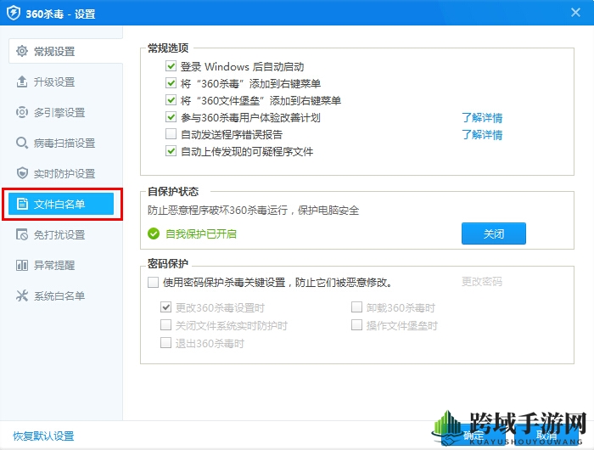Viewport: 594px width, 450px height.
Task: Toggle 卸载360杀毒时 checkbox
Action: [356, 307]
